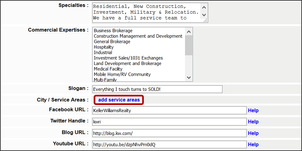This screenshot has width=302, height=151.
Task: Select Construction Management and Development option
Action: [138, 36]
